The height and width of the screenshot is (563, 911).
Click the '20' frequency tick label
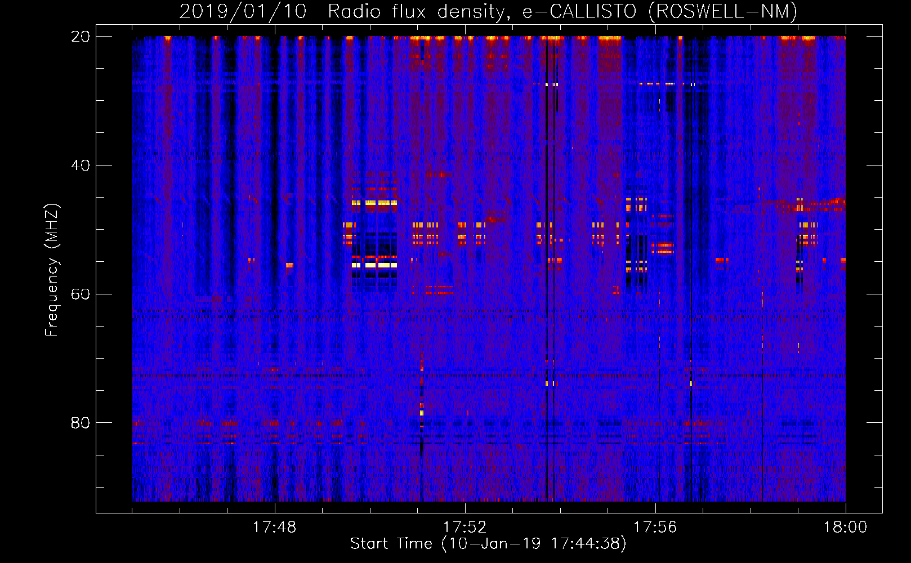pos(81,37)
